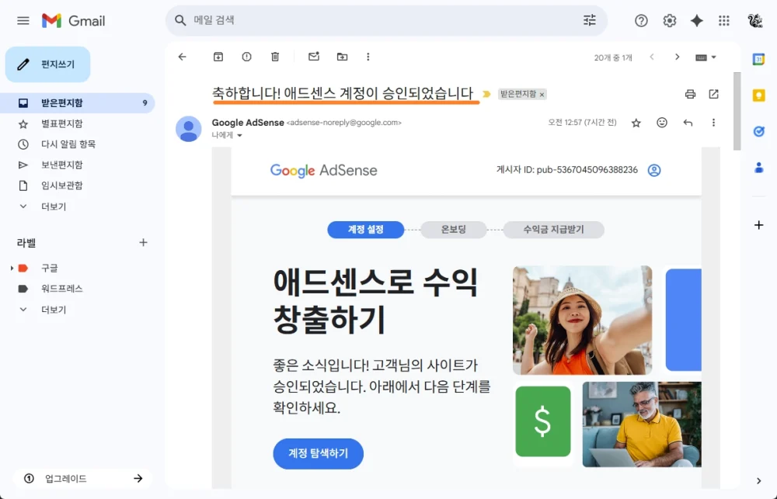Move the email to another folder
The height and width of the screenshot is (499, 777).
pyautogui.click(x=342, y=57)
